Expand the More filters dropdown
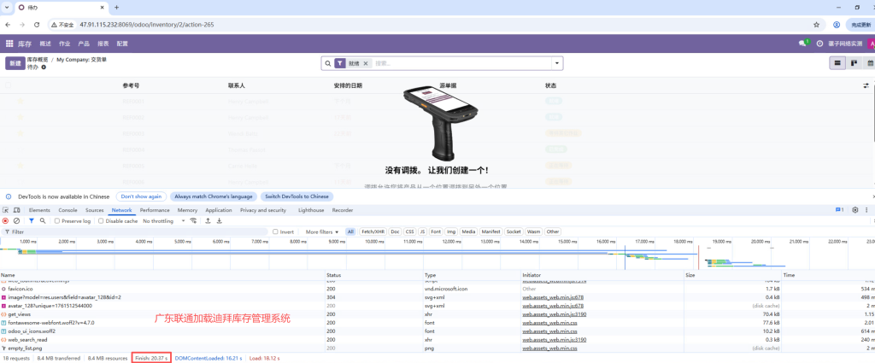 [322, 231]
